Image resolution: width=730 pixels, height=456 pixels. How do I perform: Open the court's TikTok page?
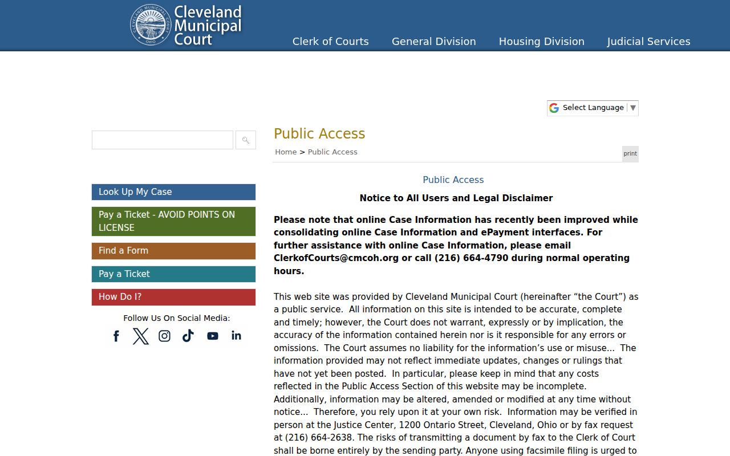click(x=188, y=336)
